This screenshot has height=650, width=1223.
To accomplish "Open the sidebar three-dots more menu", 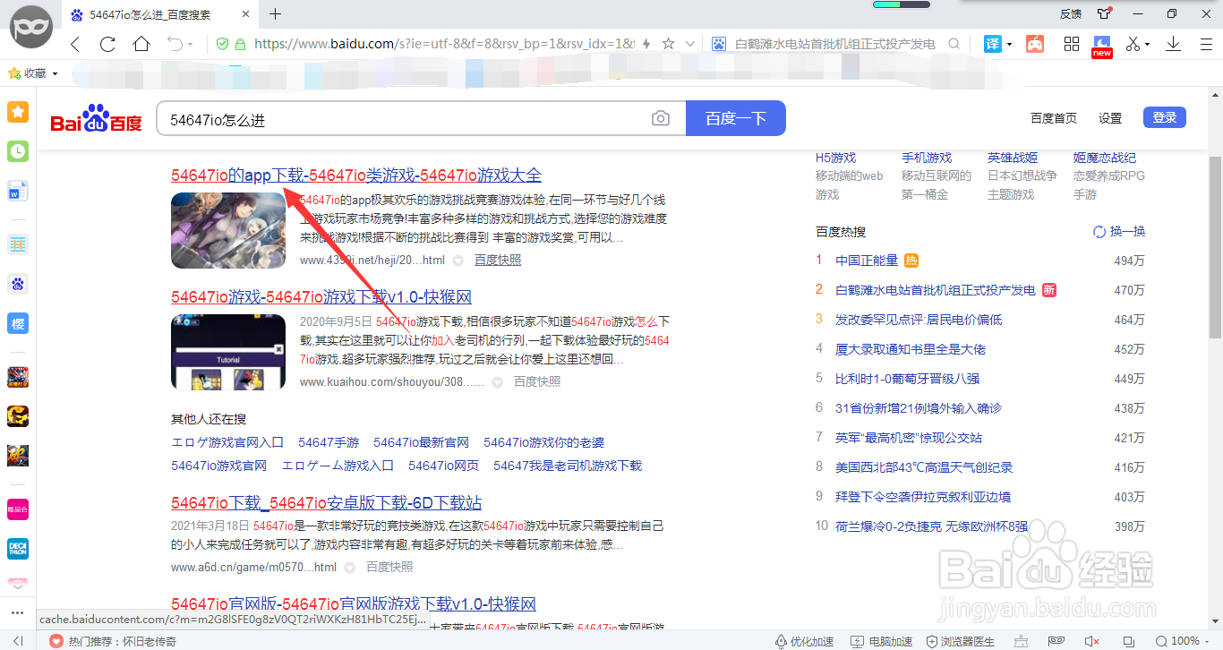I will (18, 614).
